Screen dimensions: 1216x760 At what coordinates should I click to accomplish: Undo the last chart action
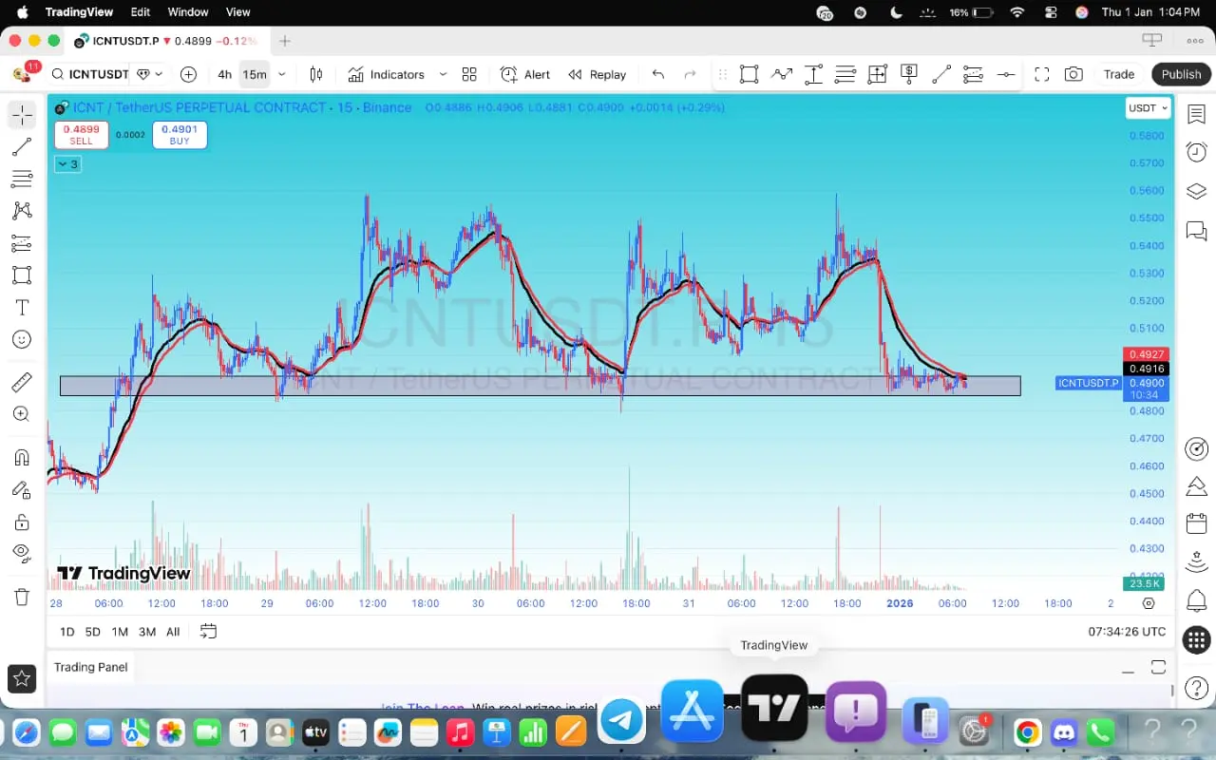click(x=657, y=74)
